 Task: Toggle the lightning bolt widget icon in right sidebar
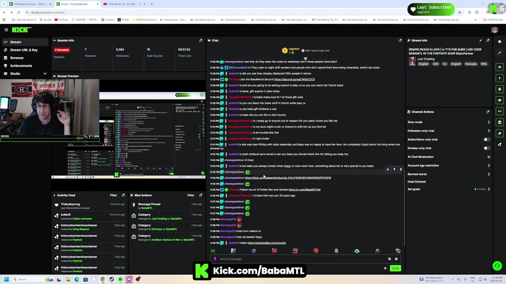click(500, 78)
